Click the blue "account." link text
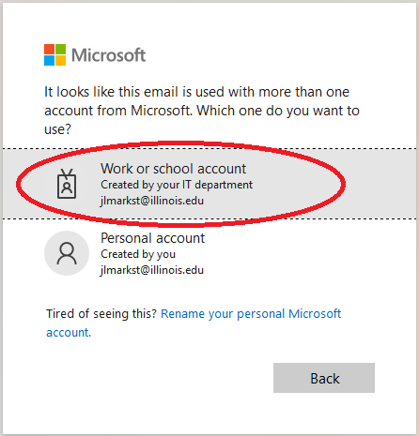This screenshot has height=436, width=419. point(69,332)
